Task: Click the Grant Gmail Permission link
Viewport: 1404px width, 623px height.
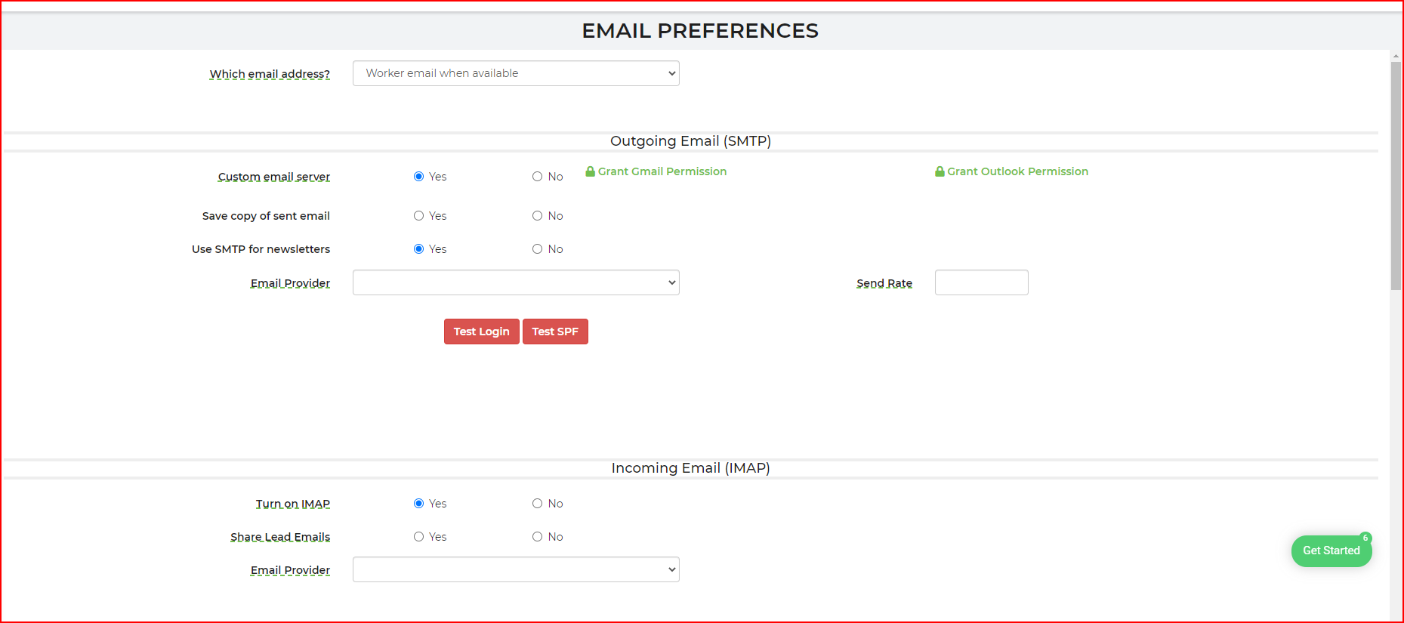Action: click(x=662, y=171)
